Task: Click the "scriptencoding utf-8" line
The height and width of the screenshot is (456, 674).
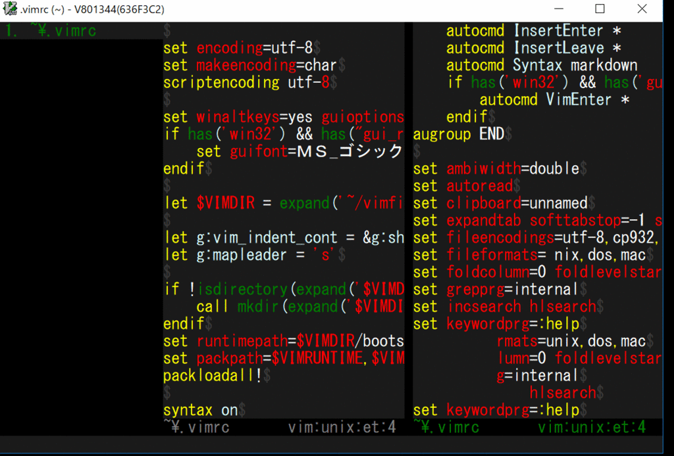Action: pyautogui.click(x=250, y=82)
